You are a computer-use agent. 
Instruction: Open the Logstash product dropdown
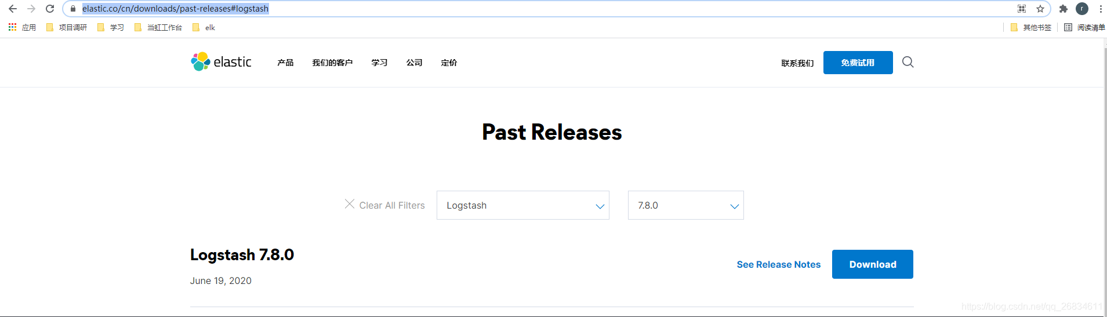pos(523,205)
